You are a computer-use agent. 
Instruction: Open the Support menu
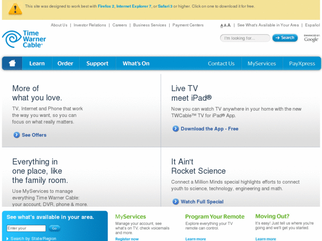coord(97,63)
